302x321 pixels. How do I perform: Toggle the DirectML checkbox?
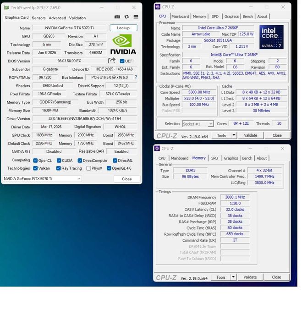(115, 160)
